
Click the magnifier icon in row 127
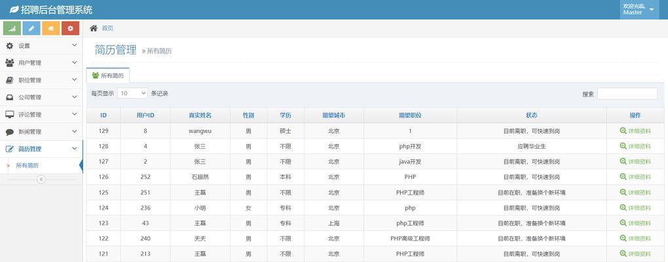[x=623, y=162]
